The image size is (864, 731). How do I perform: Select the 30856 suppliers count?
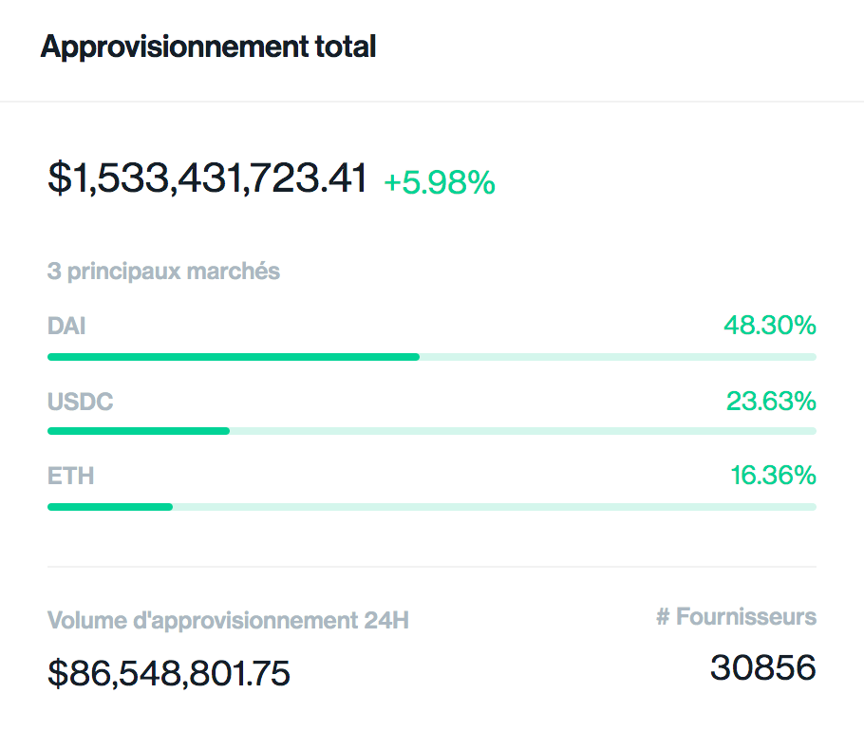coord(762,667)
